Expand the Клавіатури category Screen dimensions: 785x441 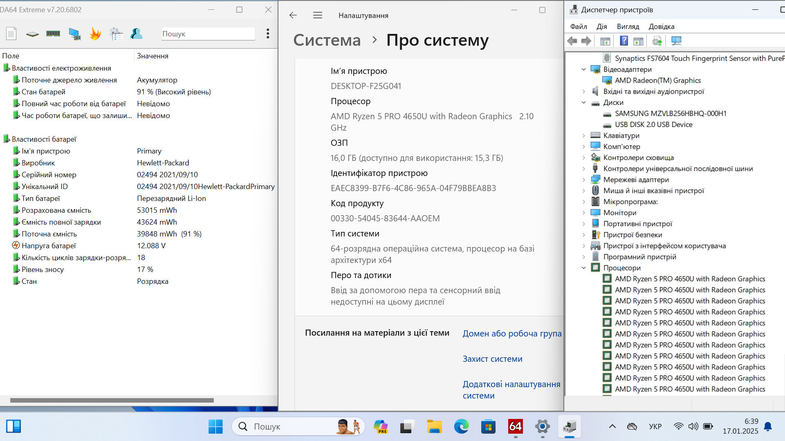pos(584,136)
